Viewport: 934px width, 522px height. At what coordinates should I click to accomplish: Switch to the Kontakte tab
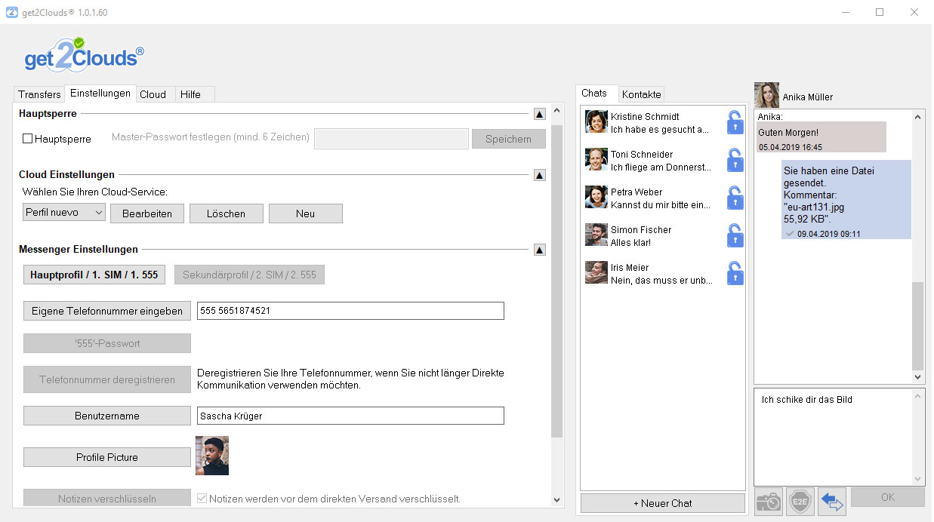point(642,94)
